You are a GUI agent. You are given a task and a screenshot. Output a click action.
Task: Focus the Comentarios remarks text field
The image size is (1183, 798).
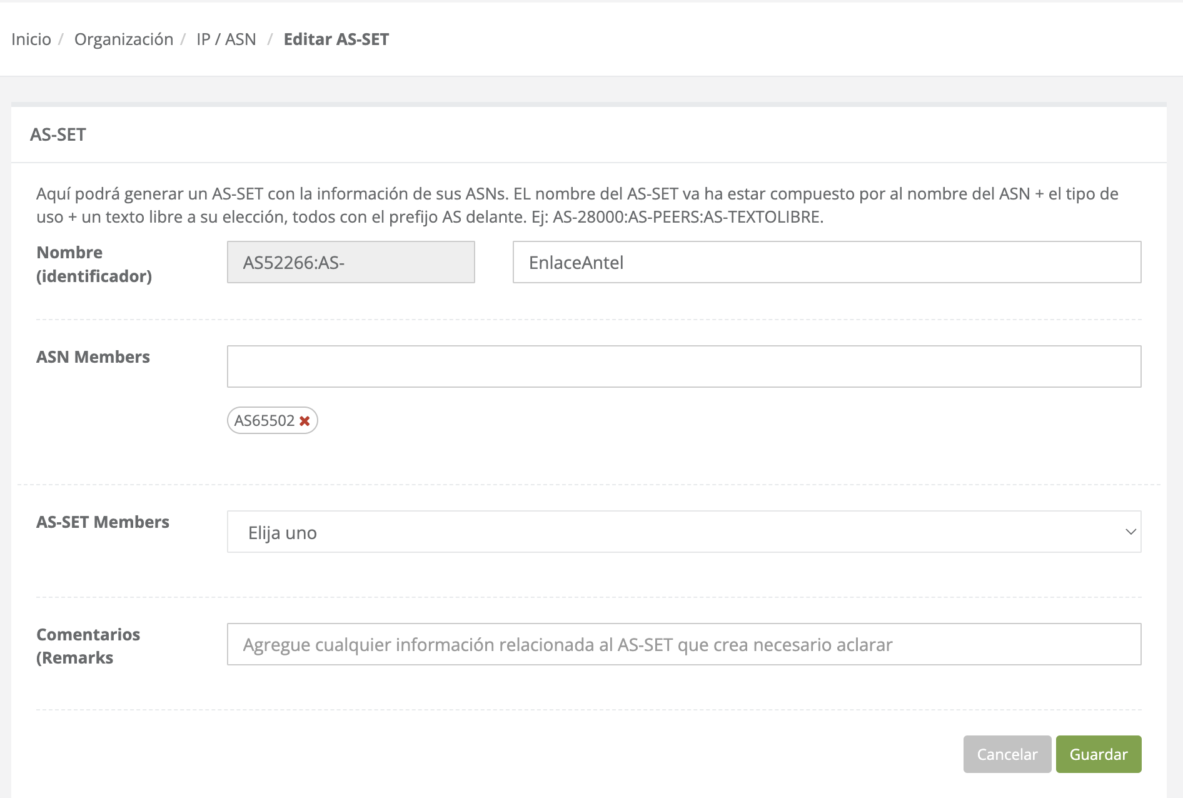pyautogui.click(x=683, y=645)
